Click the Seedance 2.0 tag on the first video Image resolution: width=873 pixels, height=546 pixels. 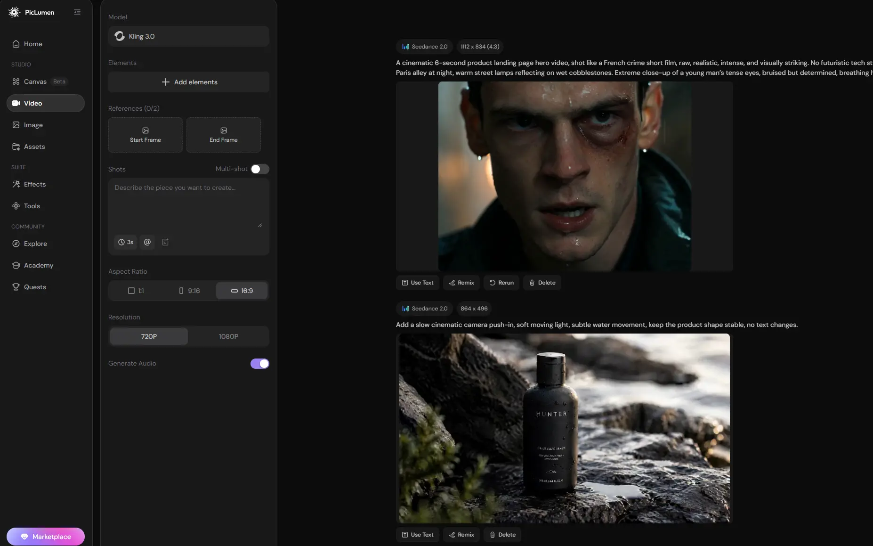point(424,47)
